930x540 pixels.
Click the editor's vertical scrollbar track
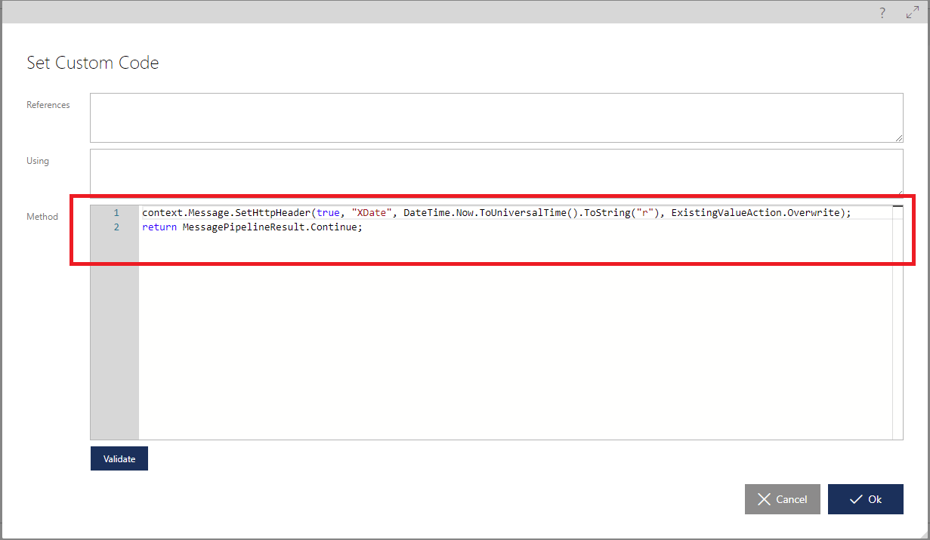coord(898,325)
